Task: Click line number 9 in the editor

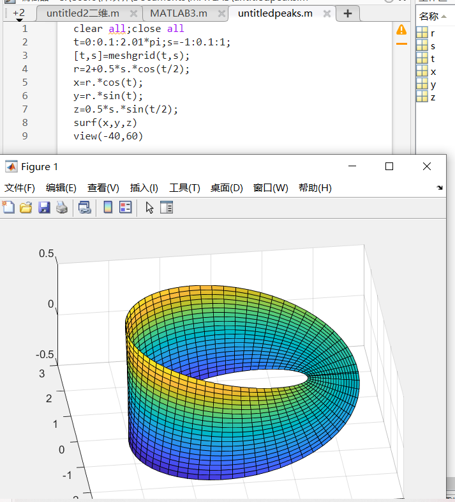Action: 25,136
